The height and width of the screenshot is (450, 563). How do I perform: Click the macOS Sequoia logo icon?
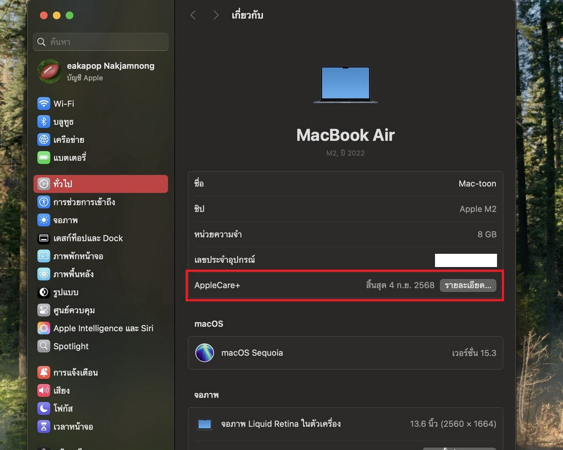click(x=205, y=353)
